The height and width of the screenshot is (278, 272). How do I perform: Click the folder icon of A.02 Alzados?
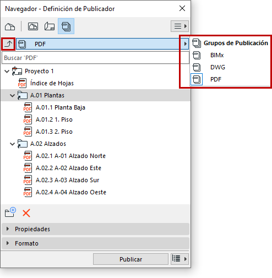tap(23, 144)
